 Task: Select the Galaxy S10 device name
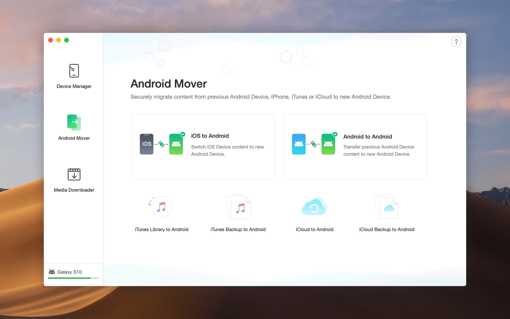tap(69, 272)
